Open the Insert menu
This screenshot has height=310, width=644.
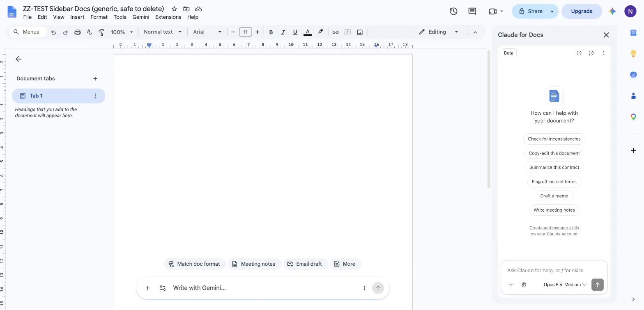[77, 17]
